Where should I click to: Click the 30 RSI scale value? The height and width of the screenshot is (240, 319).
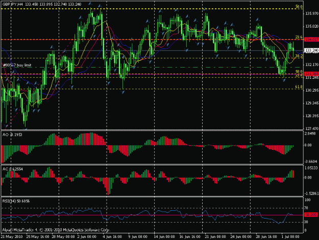point(306,222)
